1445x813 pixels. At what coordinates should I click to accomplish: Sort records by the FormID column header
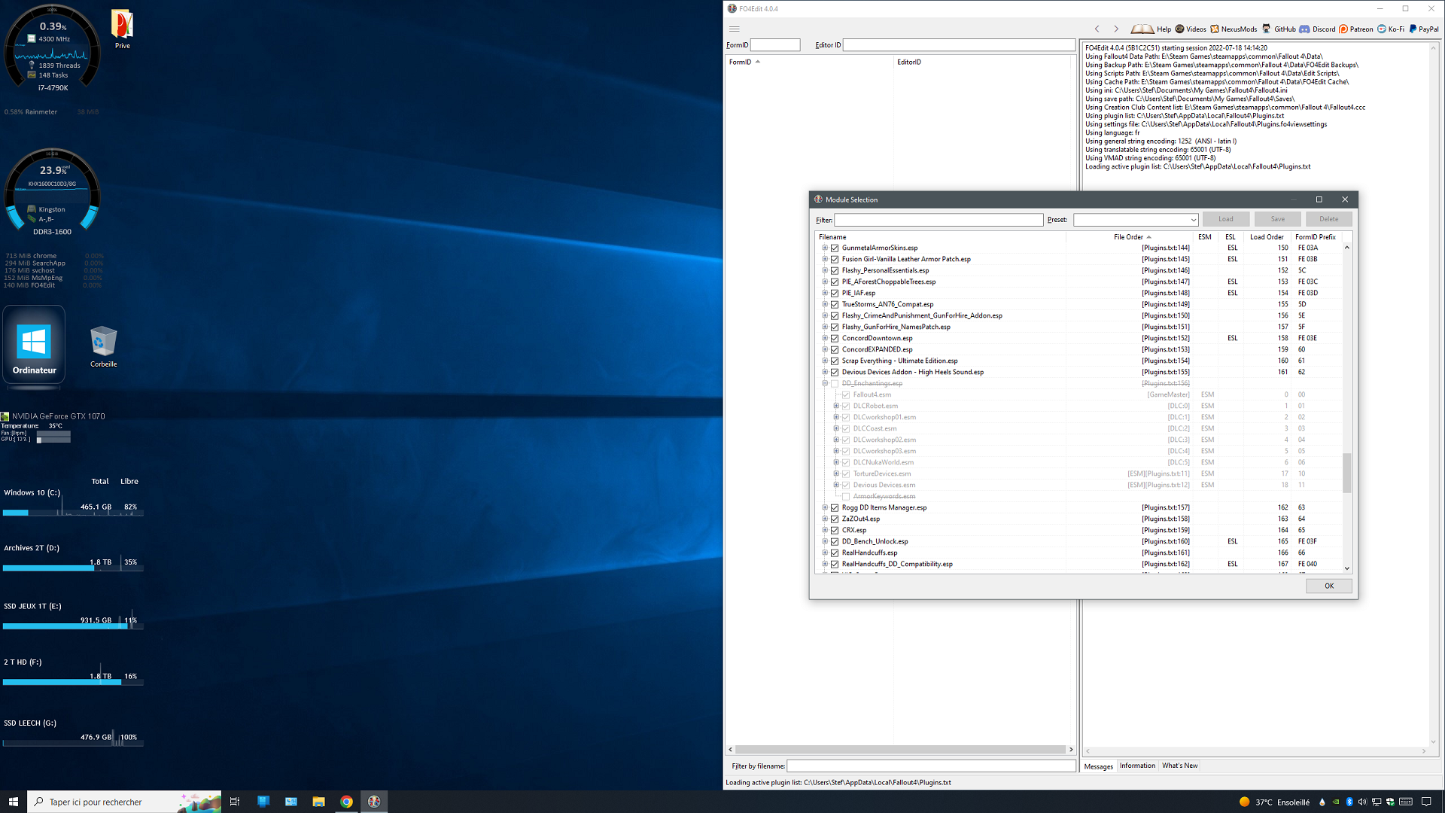coord(810,62)
